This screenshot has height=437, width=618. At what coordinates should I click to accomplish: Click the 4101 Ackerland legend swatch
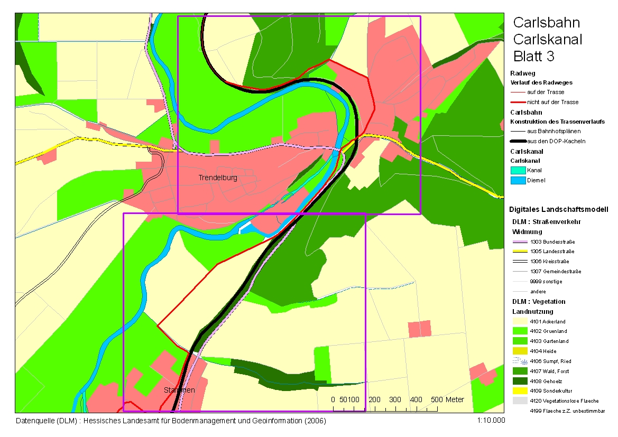[520, 321]
